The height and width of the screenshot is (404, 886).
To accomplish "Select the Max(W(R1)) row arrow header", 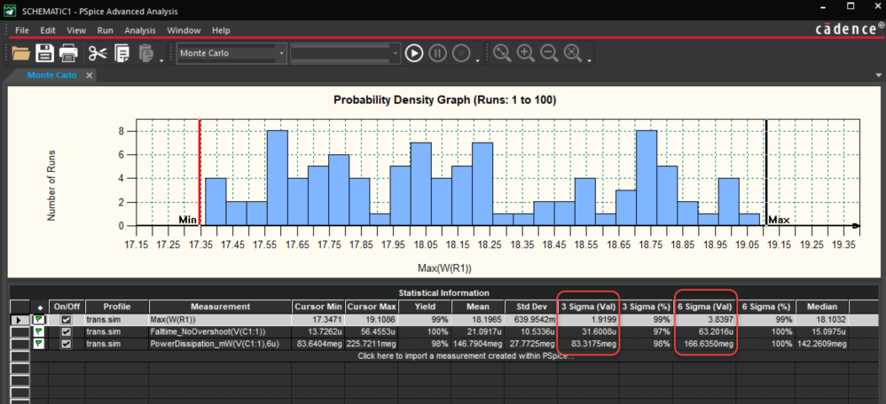I will [x=18, y=320].
